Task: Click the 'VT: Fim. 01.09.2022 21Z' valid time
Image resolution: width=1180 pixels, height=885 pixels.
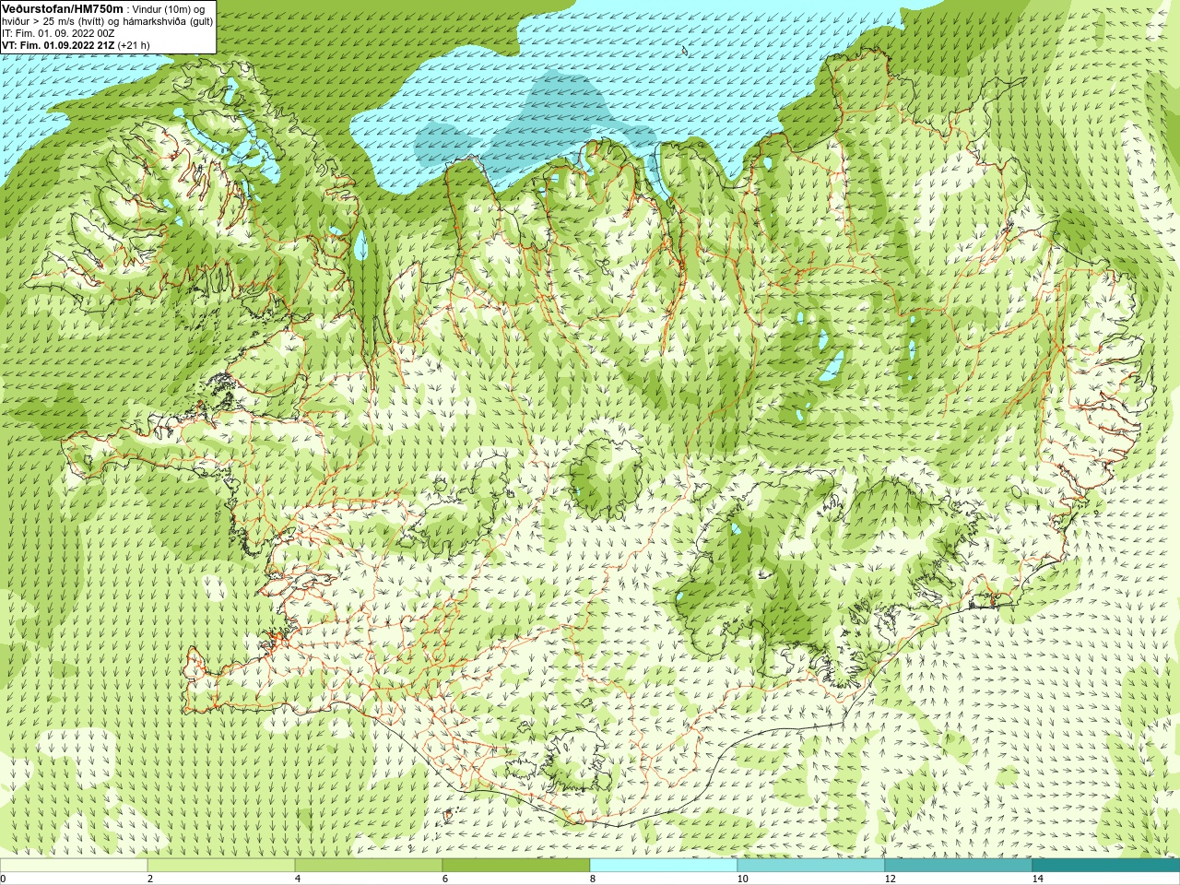Action: coord(58,45)
